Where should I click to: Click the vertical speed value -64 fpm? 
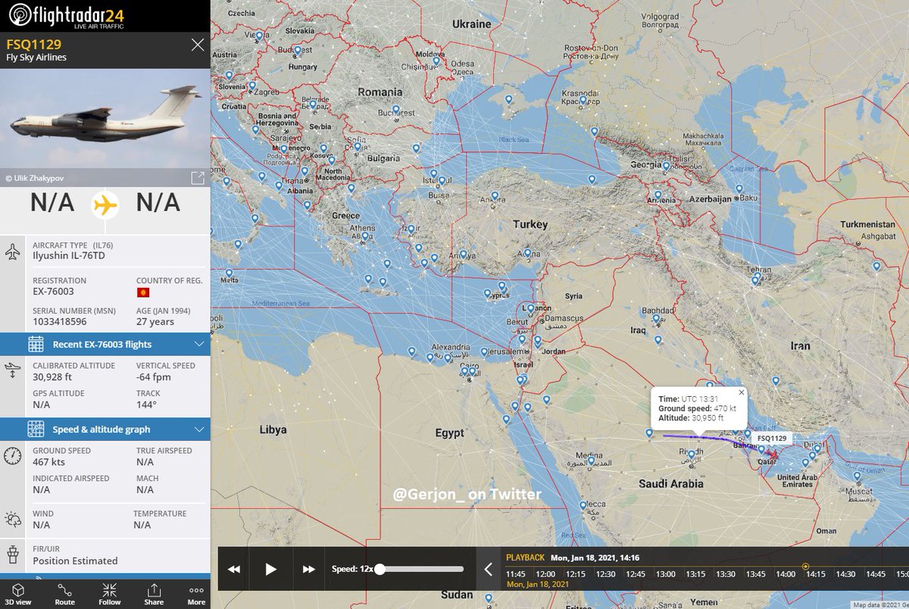tap(154, 377)
